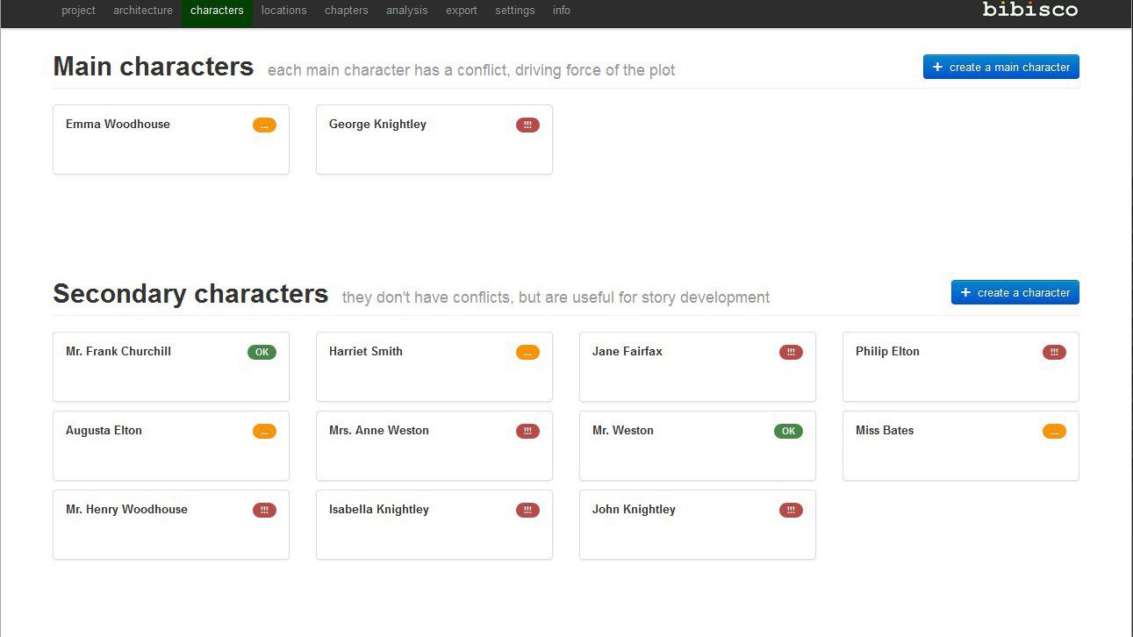1133x637 pixels.
Task: Open the analysis section
Action: click(x=407, y=11)
